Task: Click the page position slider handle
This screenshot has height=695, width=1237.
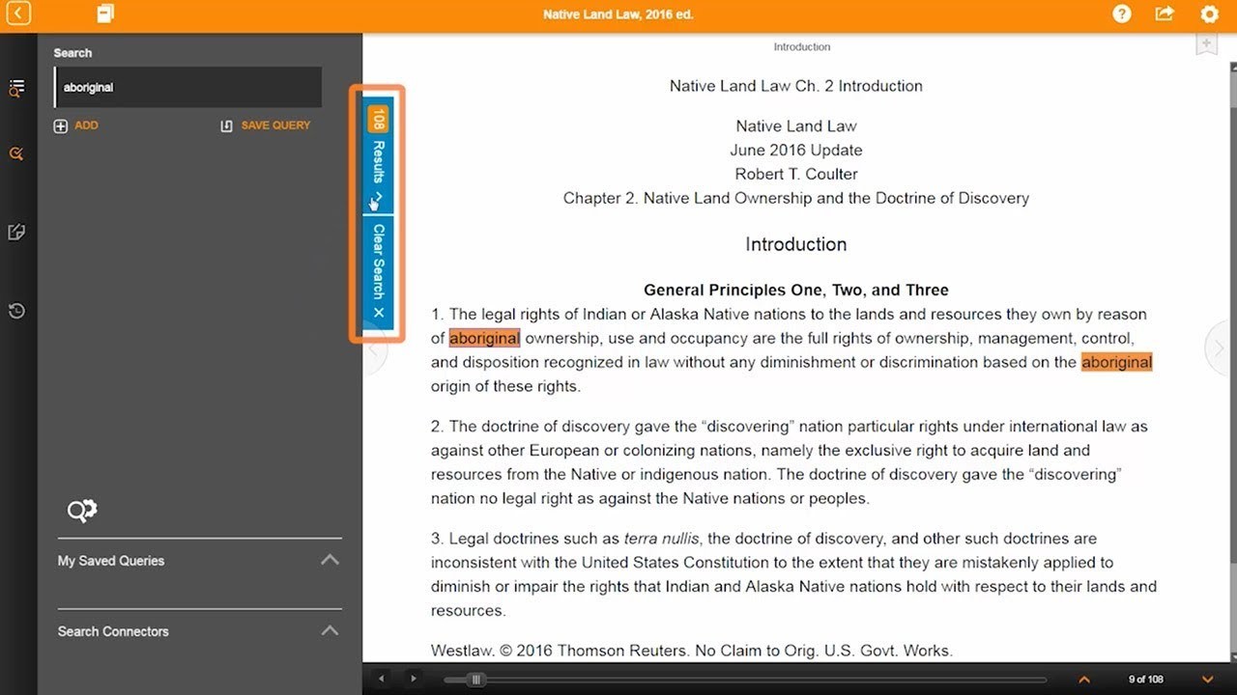Action: coord(475,680)
